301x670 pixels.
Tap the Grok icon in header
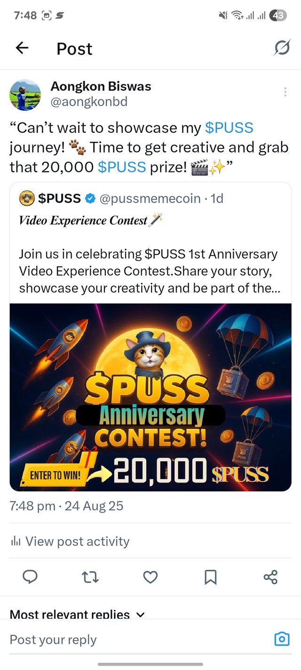282,48
